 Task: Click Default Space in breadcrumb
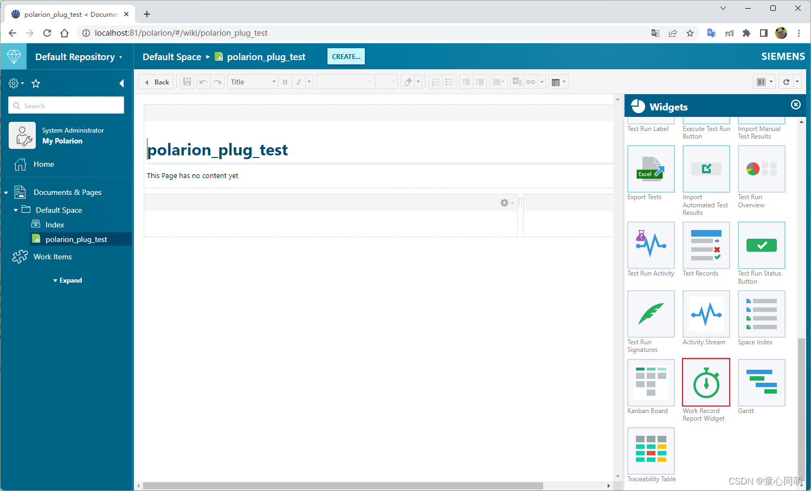(172, 57)
